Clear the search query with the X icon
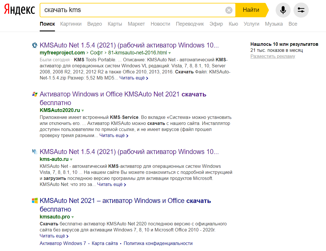Viewport: 326px width, 251px height. (x=229, y=10)
